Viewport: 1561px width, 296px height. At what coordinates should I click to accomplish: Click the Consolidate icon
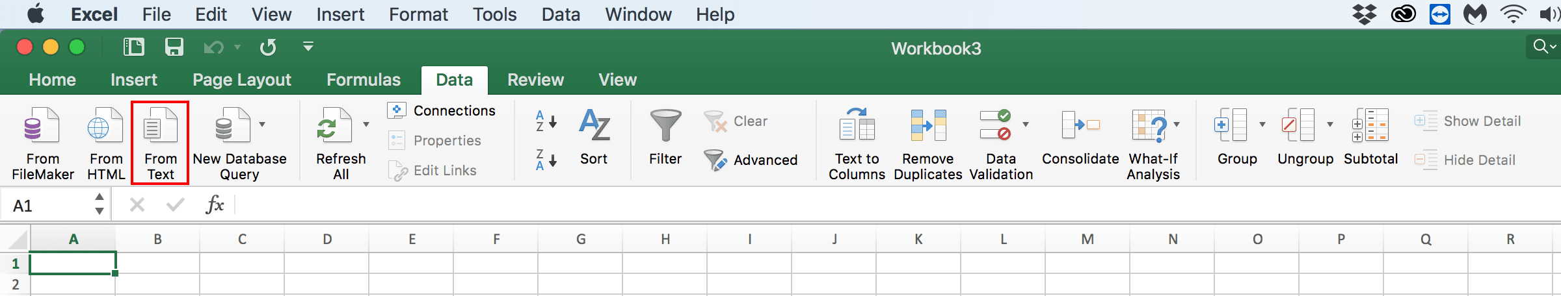pos(1080,126)
